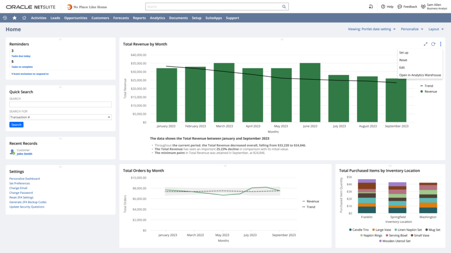Viewport: 451px width, 253px height.
Task: Toggle the Revenue legend in Total Orders chart
Action: (x=310, y=201)
